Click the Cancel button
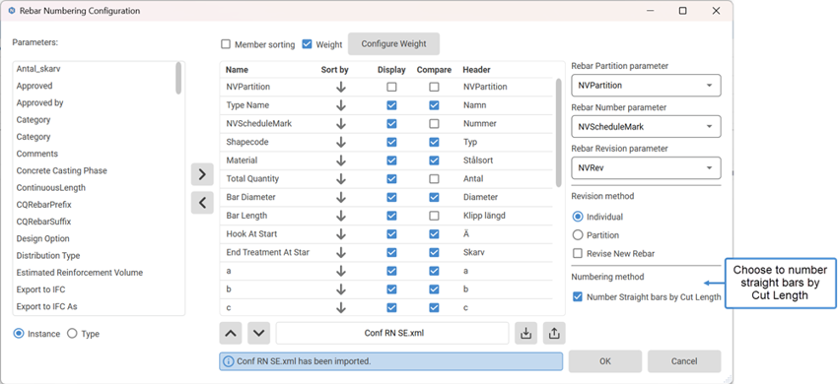The height and width of the screenshot is (384, 838). [x=684, y=361]
